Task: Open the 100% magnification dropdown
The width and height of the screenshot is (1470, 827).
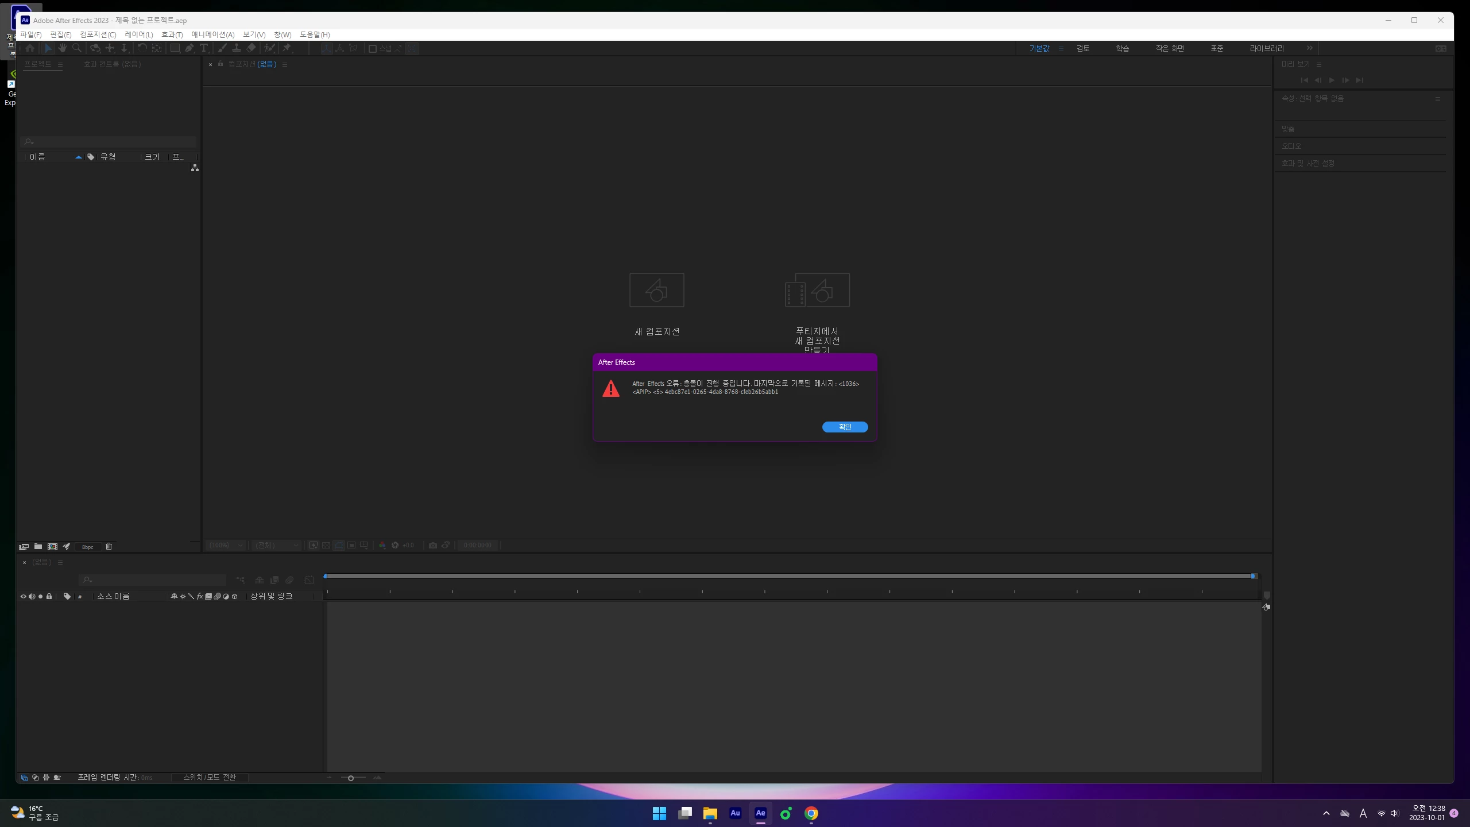Action: tap(226, 545)
